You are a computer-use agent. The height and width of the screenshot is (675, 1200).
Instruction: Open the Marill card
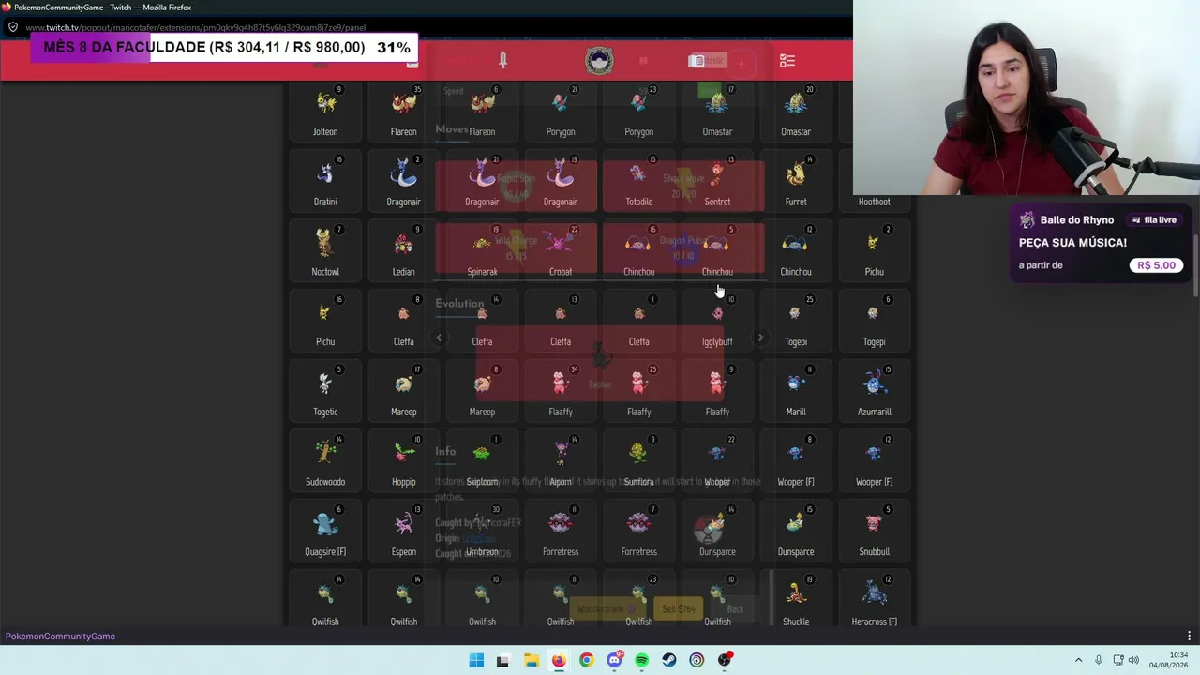coord(796,392)
